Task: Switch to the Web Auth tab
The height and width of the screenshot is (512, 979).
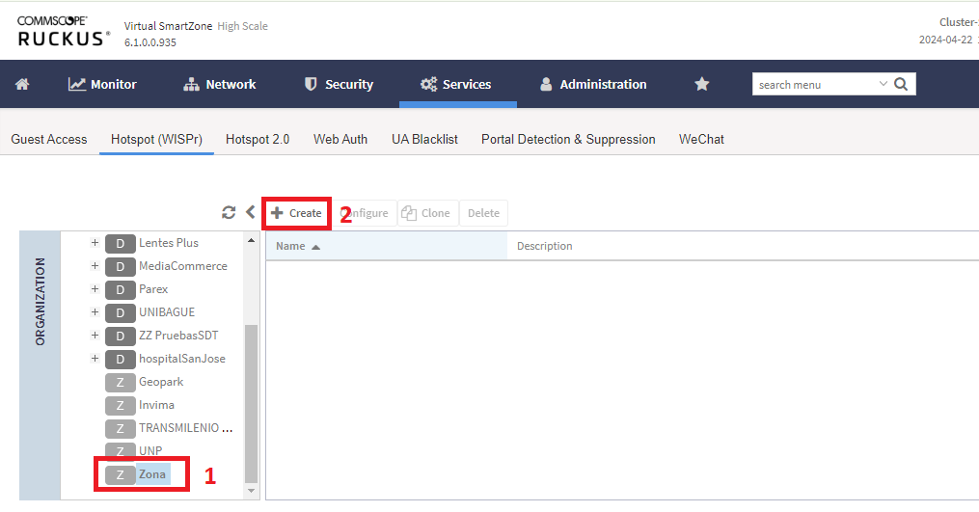Action: [x=340, y=139]
